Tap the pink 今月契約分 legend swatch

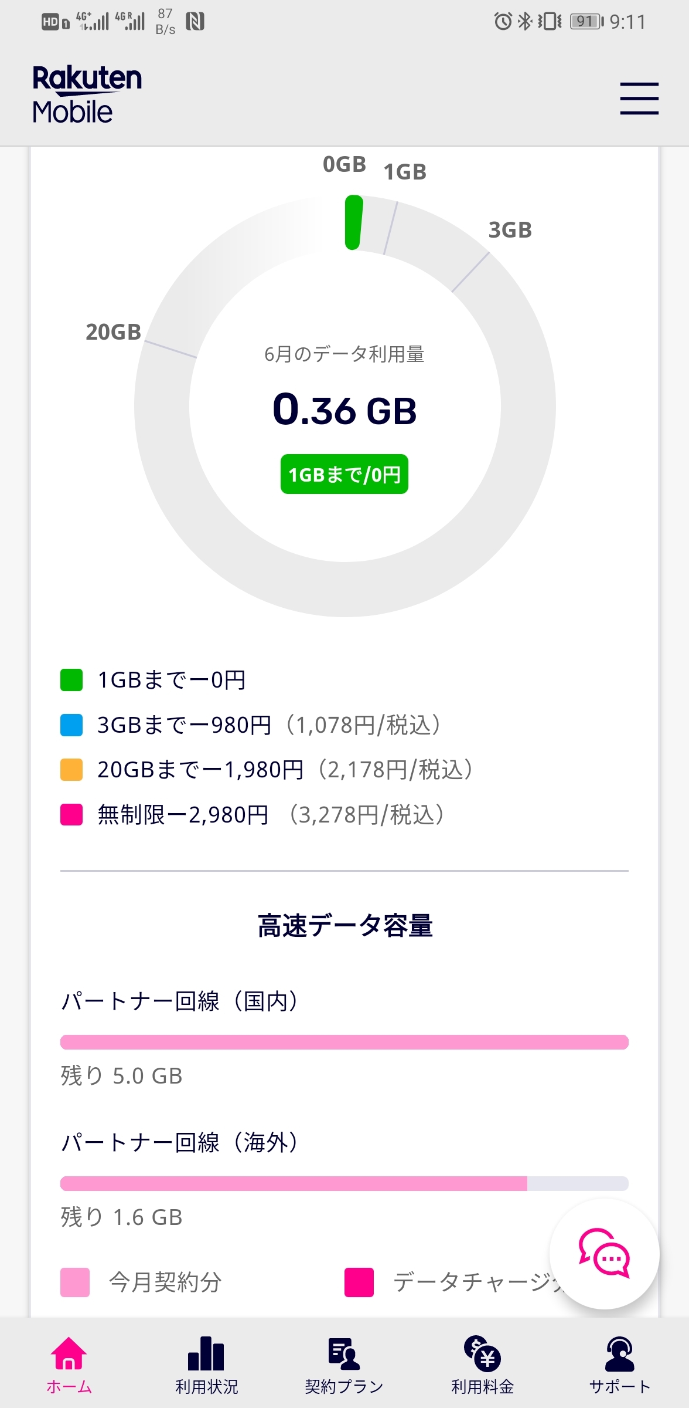pyautogui.click(x=75, y=1282)
